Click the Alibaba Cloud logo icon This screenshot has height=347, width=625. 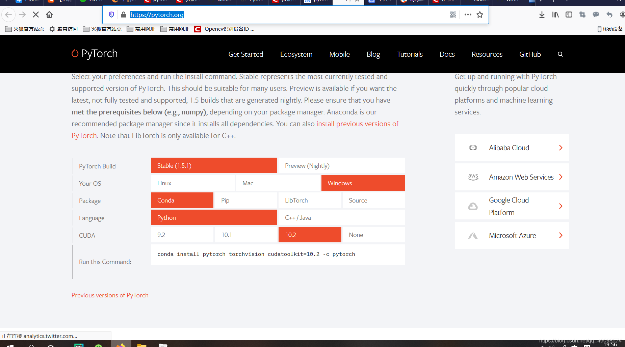(x=473, y=148)
